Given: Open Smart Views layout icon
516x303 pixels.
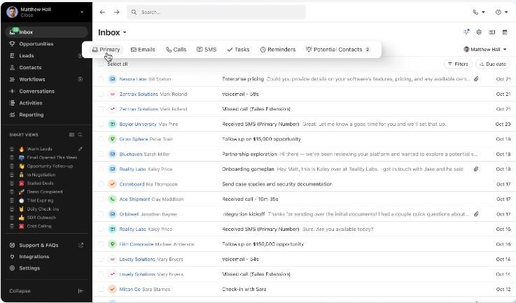Looking at the screenshot, I should point(71,134).
